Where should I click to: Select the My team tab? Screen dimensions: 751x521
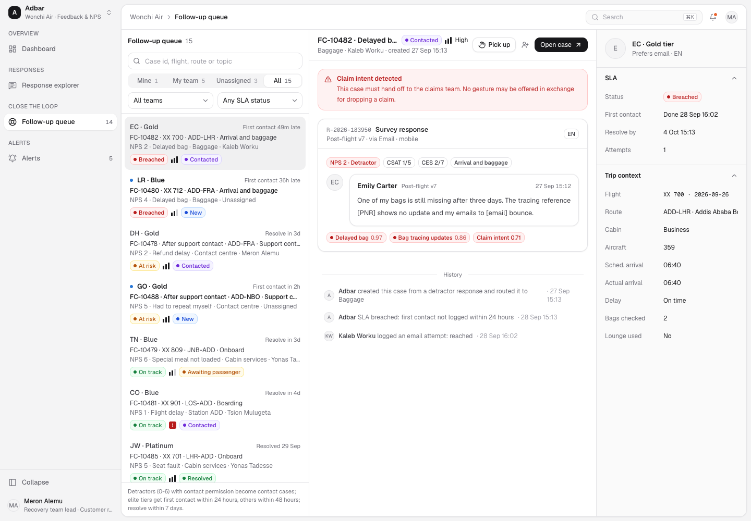pyautogui.click(x=189, y=81)
